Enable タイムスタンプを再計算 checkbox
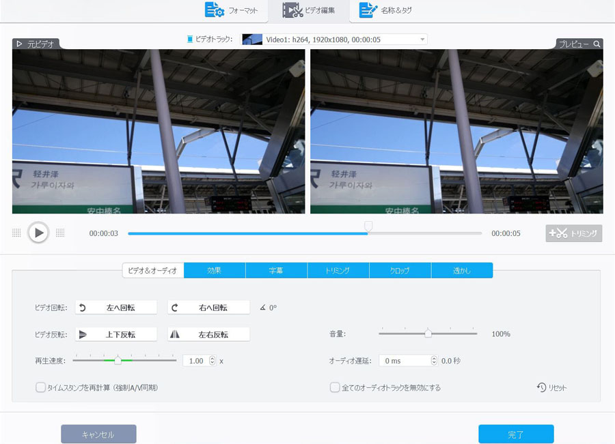Screen dimensions: 615x444 tap(40, 387)
